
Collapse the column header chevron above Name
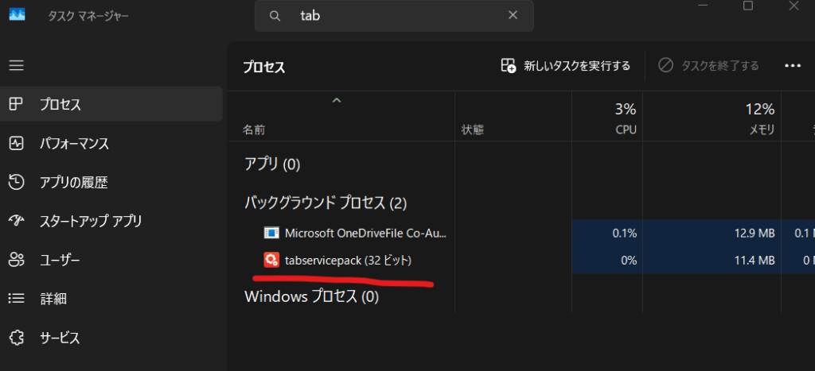click(x=337, y=101)
